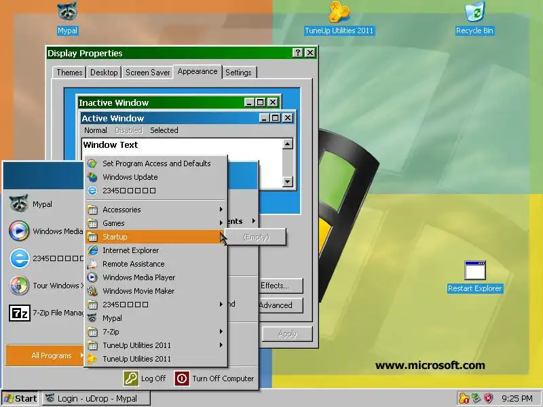
Task: Open the TuneUp Utilities 2011 desktop icon
Action: 339,12
